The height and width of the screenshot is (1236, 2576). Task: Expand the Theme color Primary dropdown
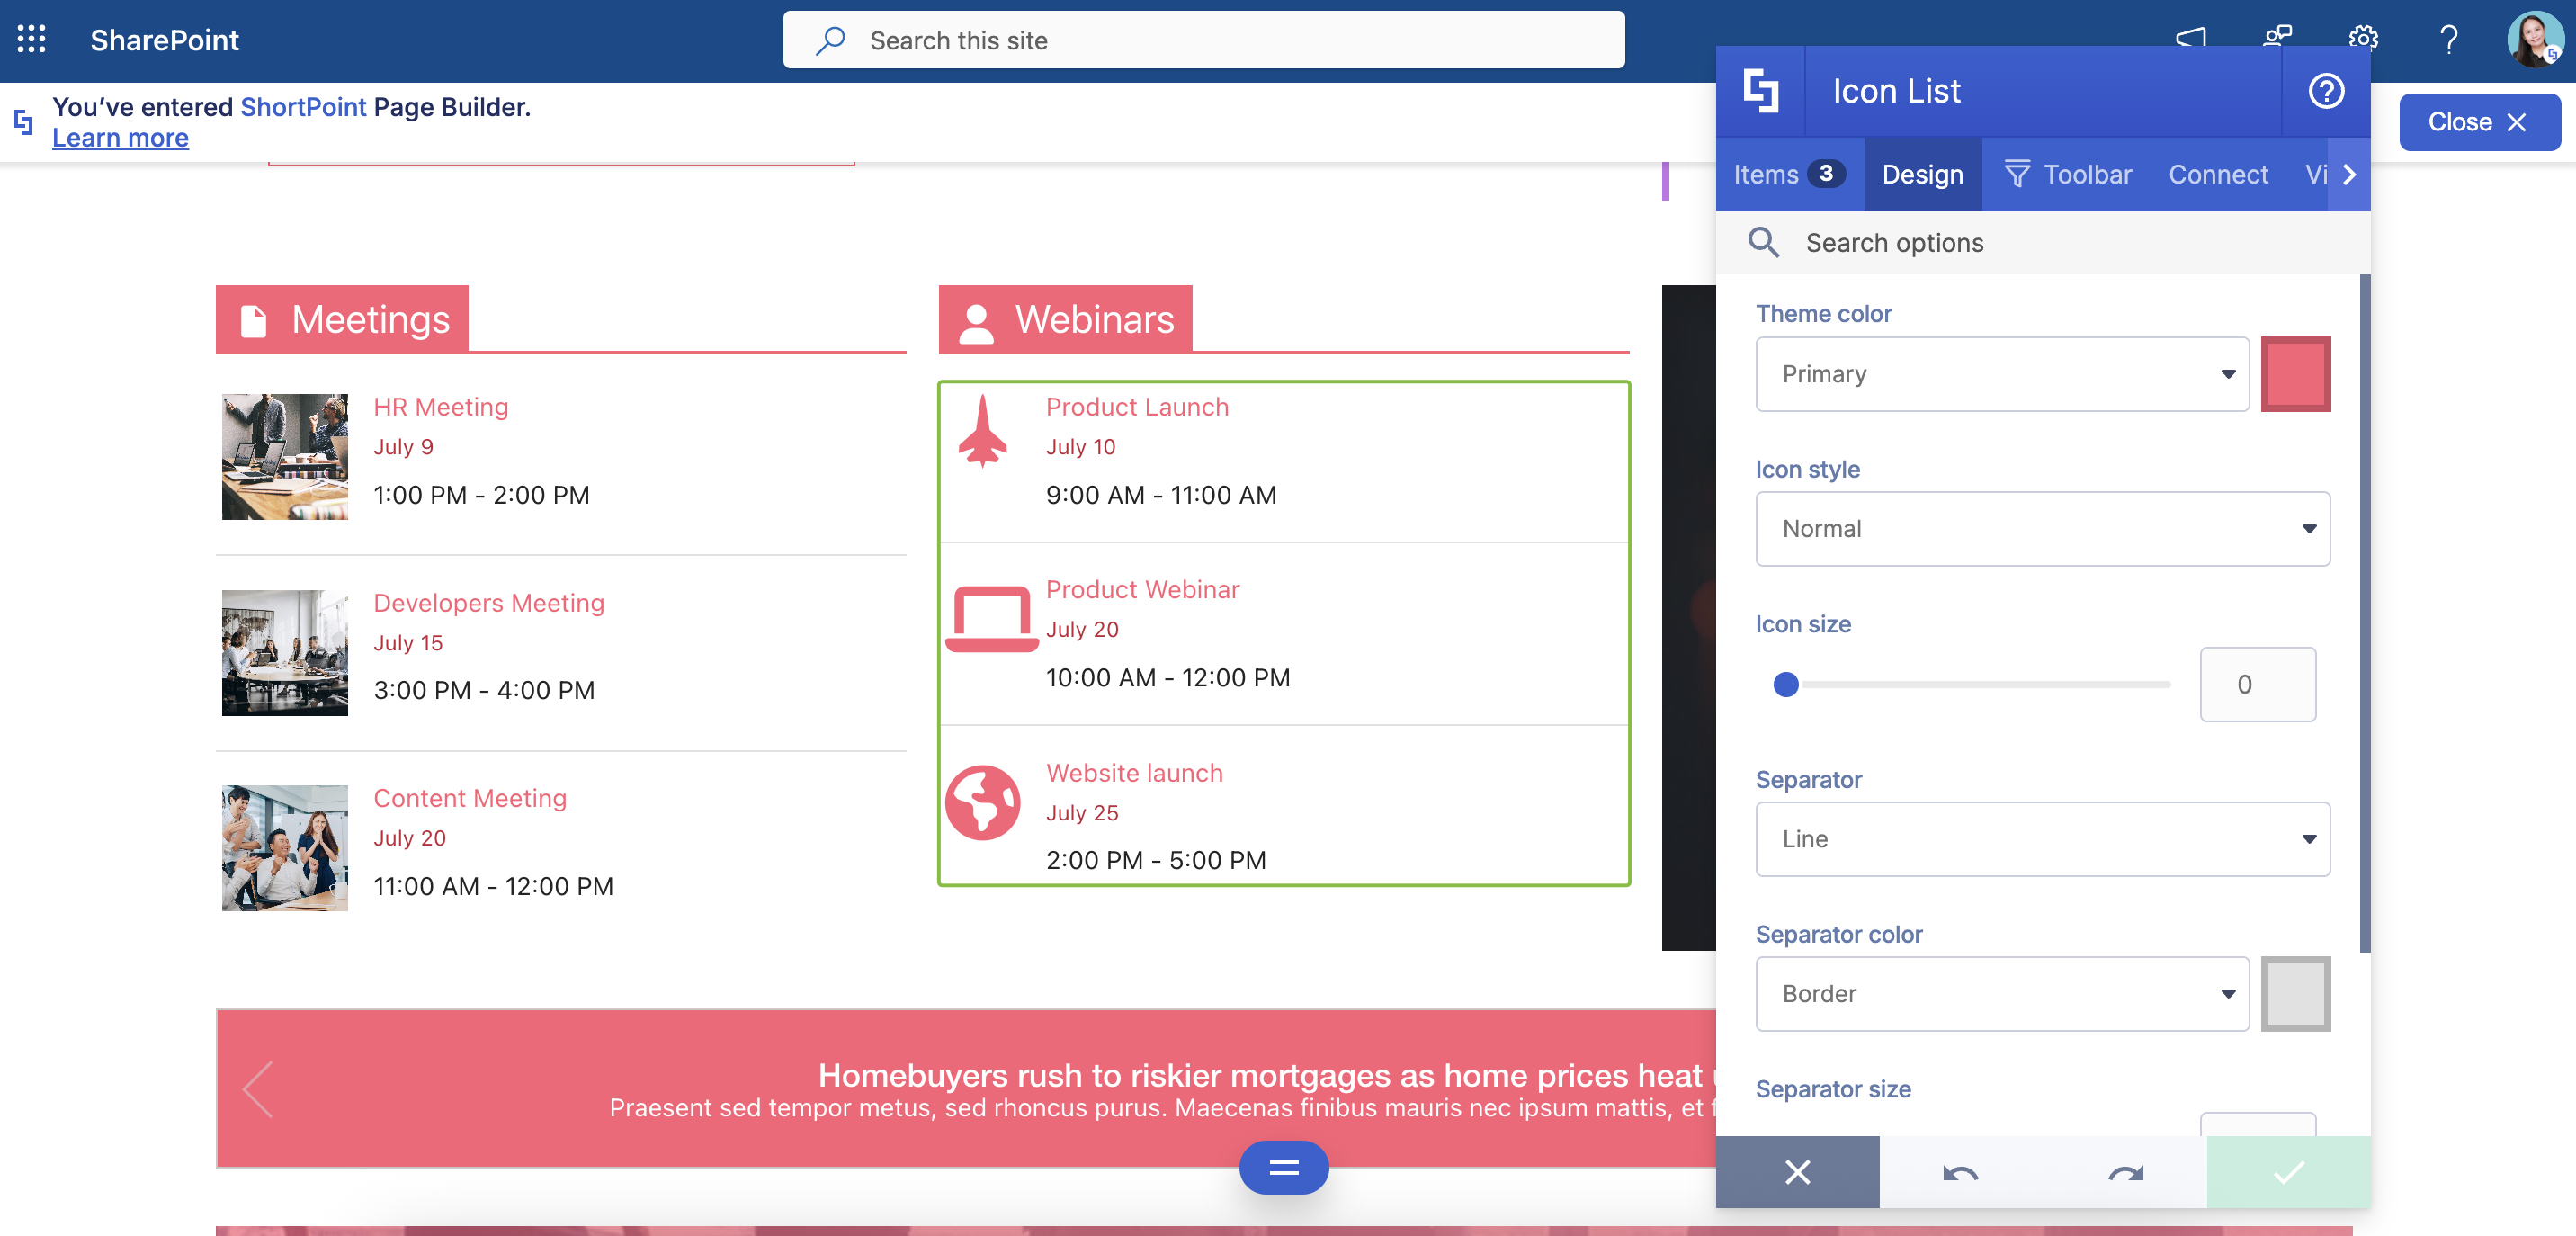pyautogui.click(x=2002, y=374)
